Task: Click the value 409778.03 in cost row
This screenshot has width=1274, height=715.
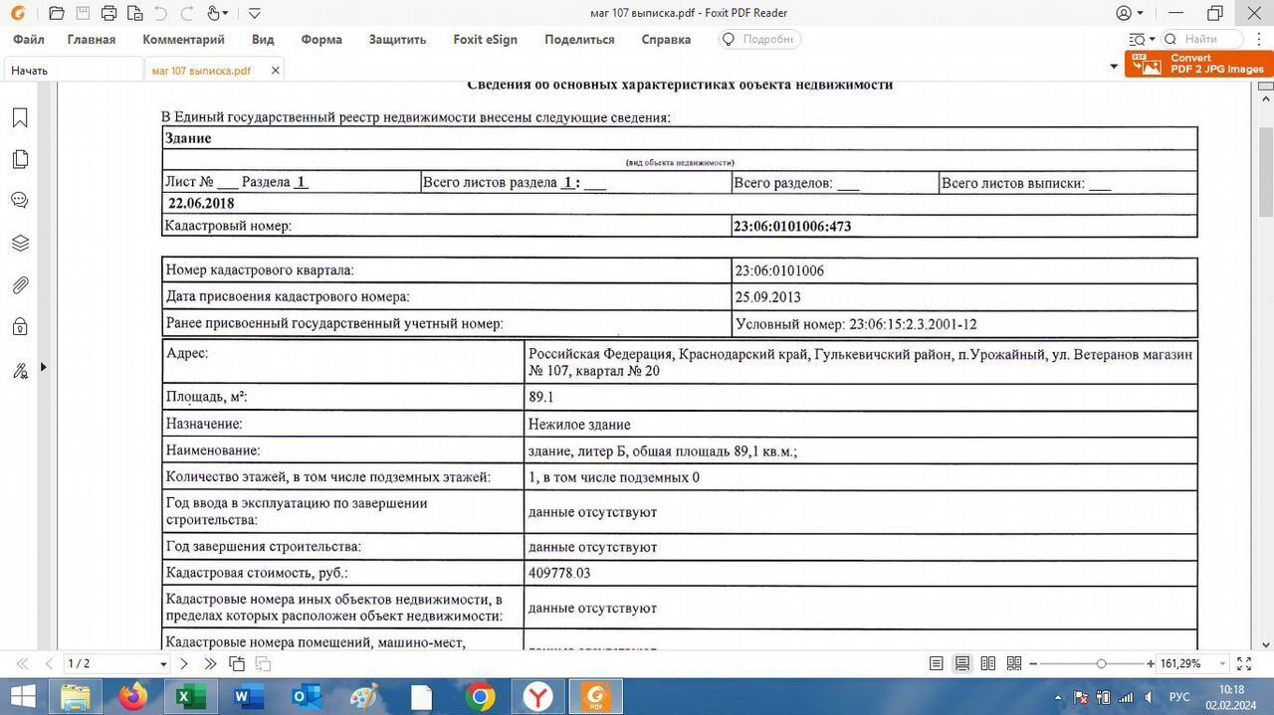Action: point(559,574)
